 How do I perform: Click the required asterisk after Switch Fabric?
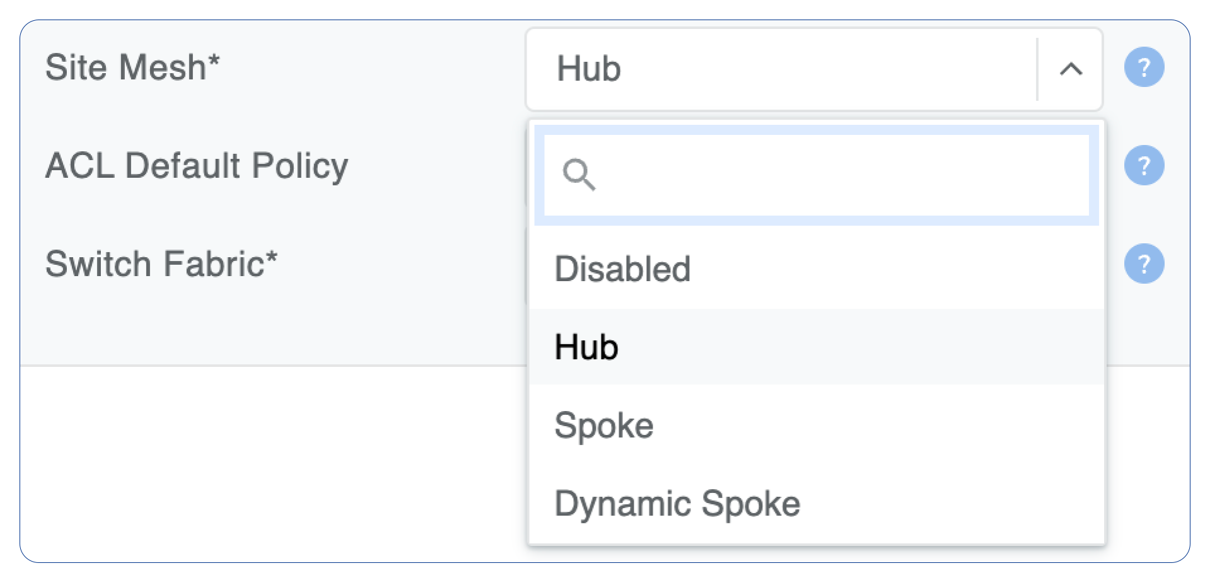[272, 258]
